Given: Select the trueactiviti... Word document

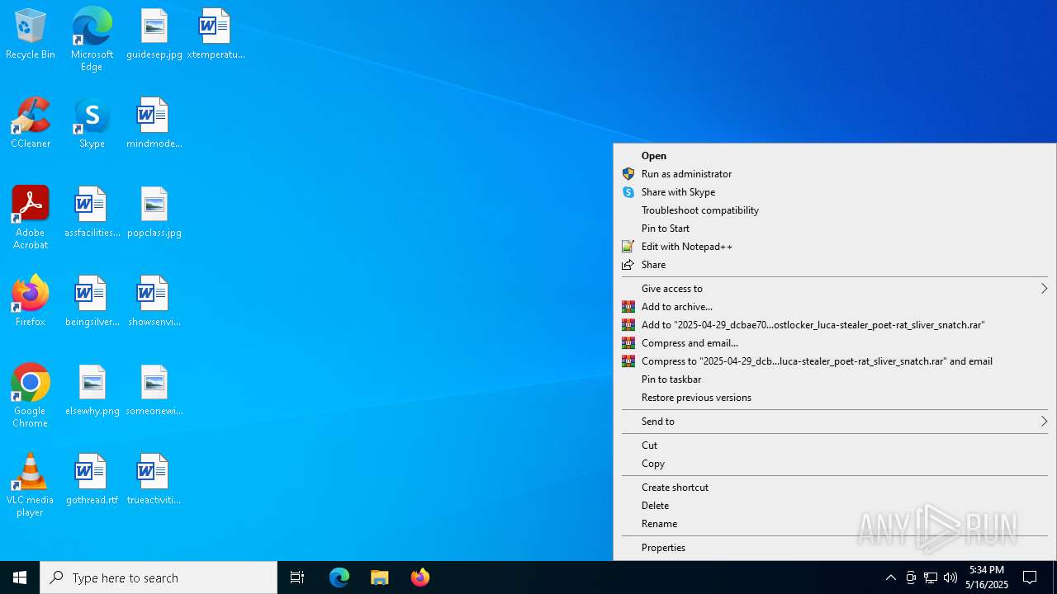Looking at the screenshot, I should (154, 480).
